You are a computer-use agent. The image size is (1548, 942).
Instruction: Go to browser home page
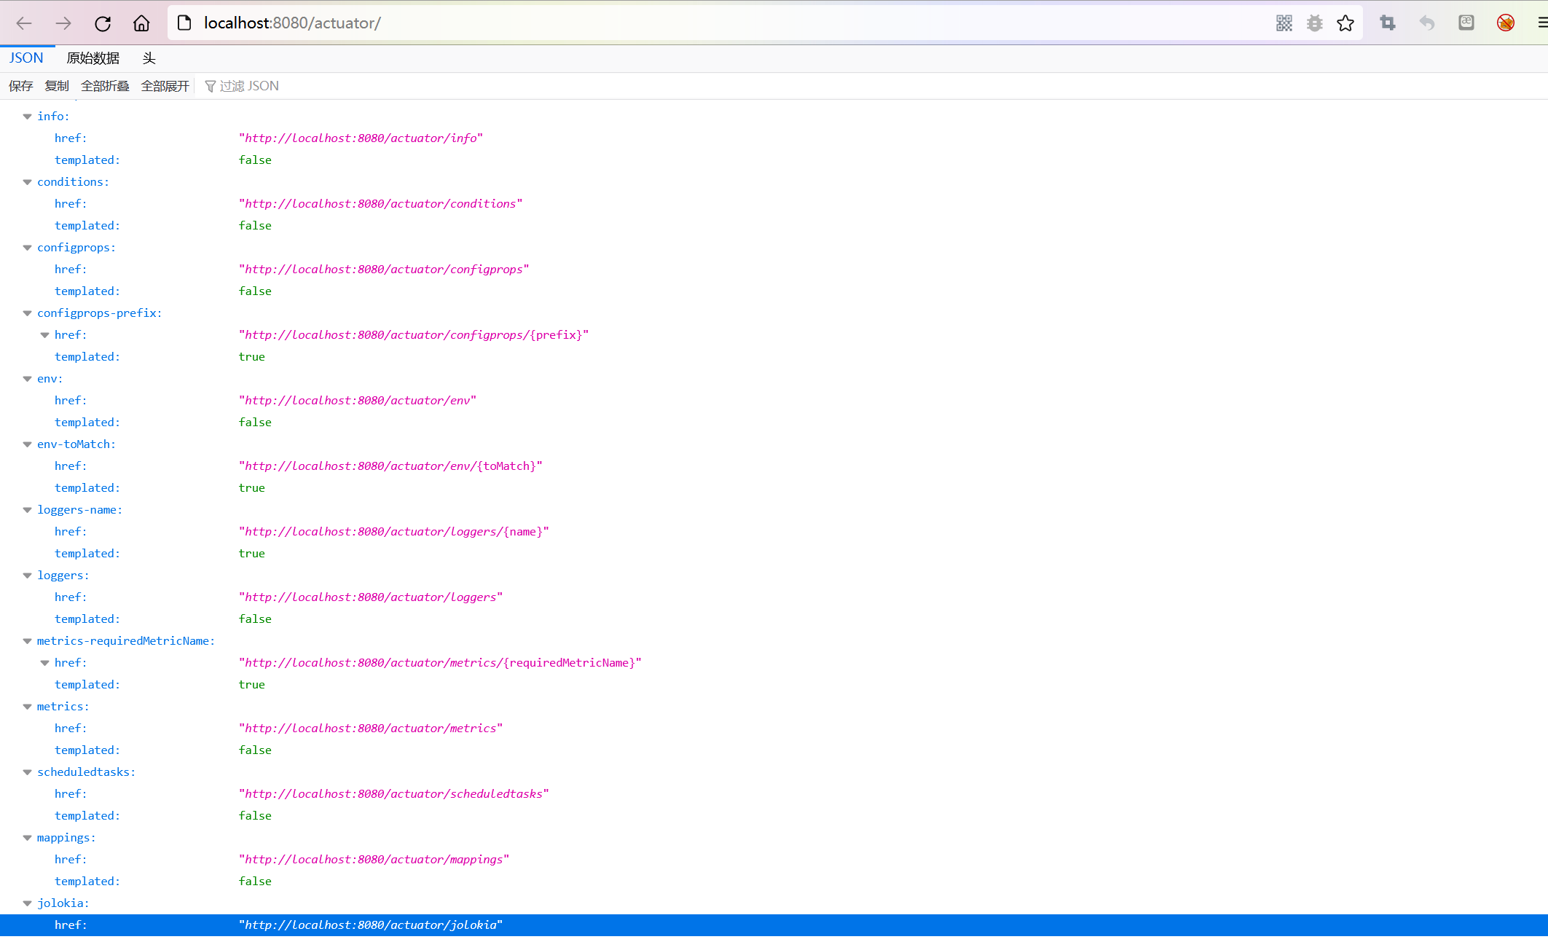click(x=141, y=23)
